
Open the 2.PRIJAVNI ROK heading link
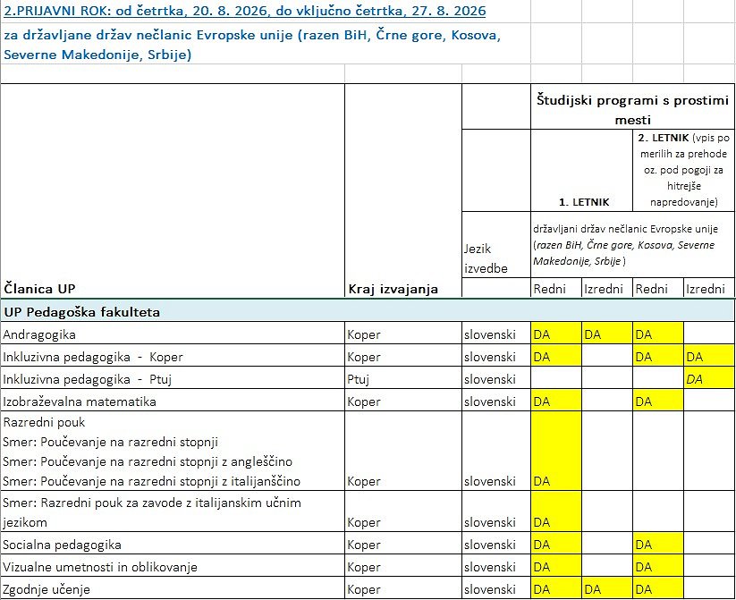pyautogui.click(x=244, y=11)
